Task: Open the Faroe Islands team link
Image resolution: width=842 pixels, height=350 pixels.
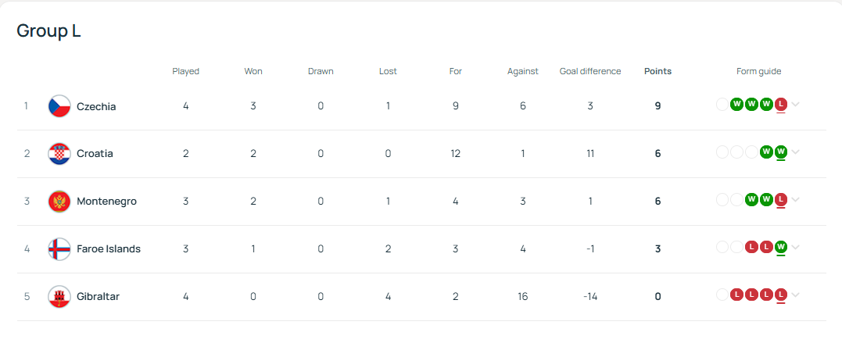Action: (x=109, y=249)
